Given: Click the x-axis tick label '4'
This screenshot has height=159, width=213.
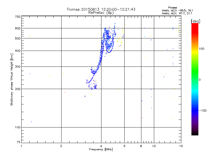Looking at the screenshot, I should pyautogui.click(x=101, y=146).
